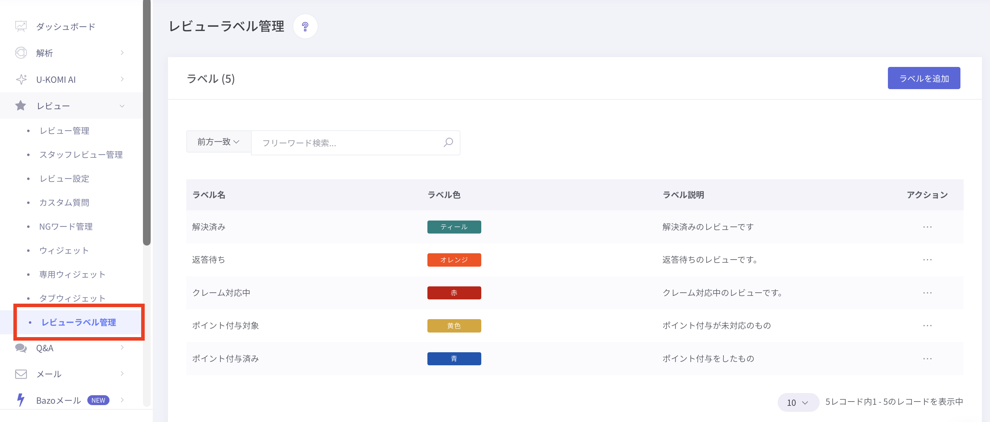Open レビュー設定 in sidebar
Screen dimensions: 990x422
[64, 179]
